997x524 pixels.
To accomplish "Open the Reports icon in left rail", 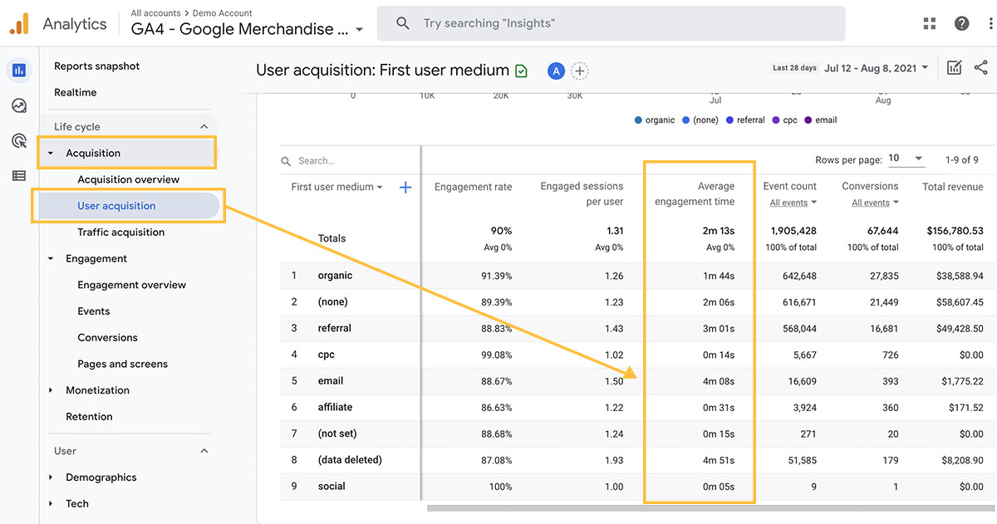I will (19, 71).
